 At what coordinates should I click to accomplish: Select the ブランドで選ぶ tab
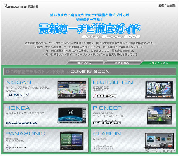point(159,63)
